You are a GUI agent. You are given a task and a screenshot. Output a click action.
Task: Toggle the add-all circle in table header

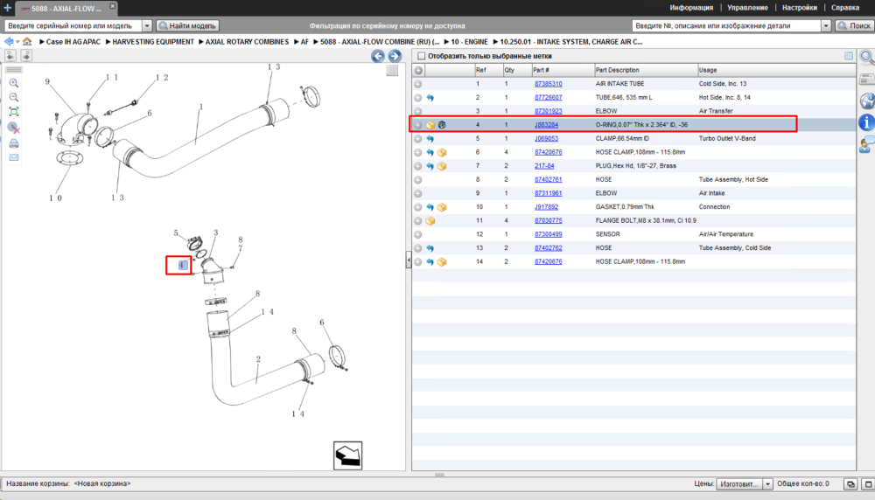pos(418,70)
